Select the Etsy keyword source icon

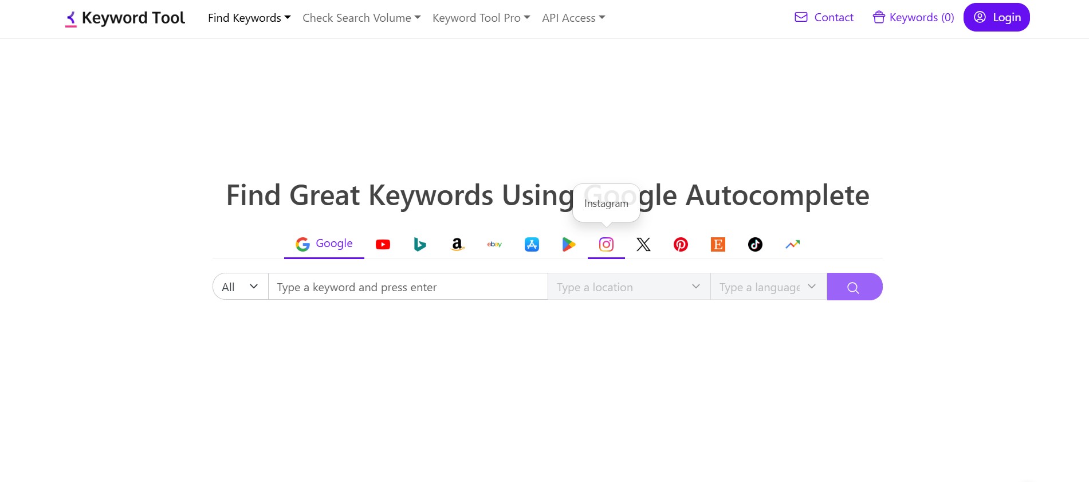click(x=718, y=245)
